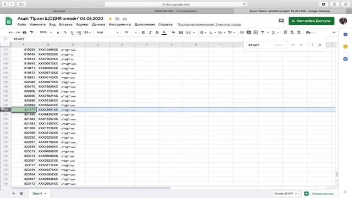Star the document

coord(110,19)
